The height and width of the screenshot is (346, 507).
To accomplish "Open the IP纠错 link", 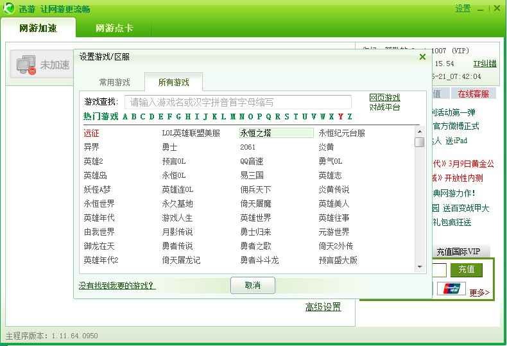I will (x=485, y=64).
